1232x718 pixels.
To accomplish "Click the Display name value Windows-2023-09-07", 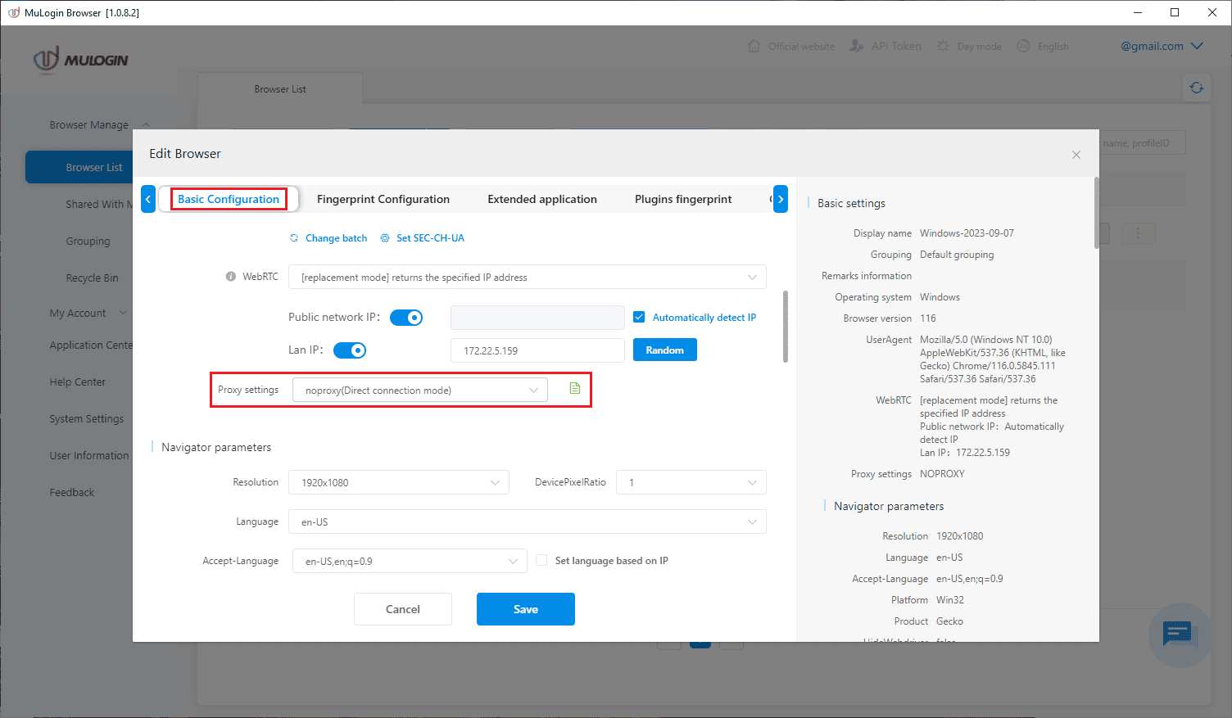I will [x=967, y=233].
